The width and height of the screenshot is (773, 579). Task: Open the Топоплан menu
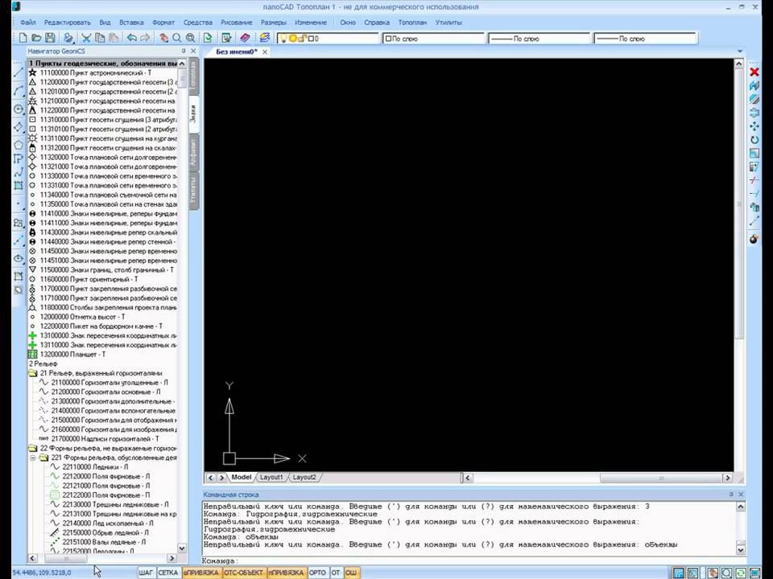pos(412,23)
